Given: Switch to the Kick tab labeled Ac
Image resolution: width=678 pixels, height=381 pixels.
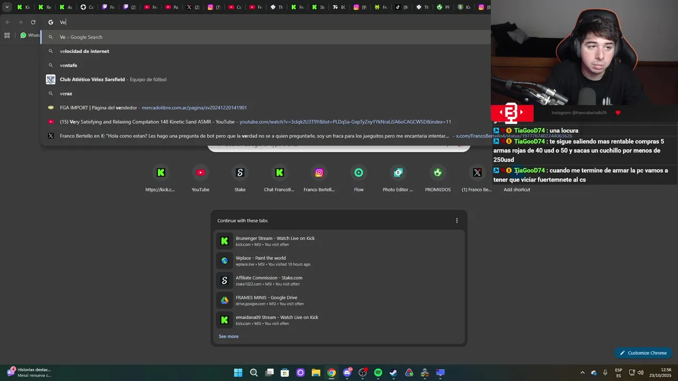Looking at the screenshot, I should click(66, 7).
